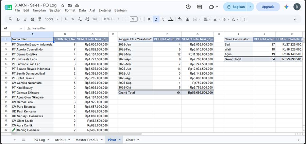This screenshot has height=144, width=306.
Task: Redo the last action
Action: point(25,19)
